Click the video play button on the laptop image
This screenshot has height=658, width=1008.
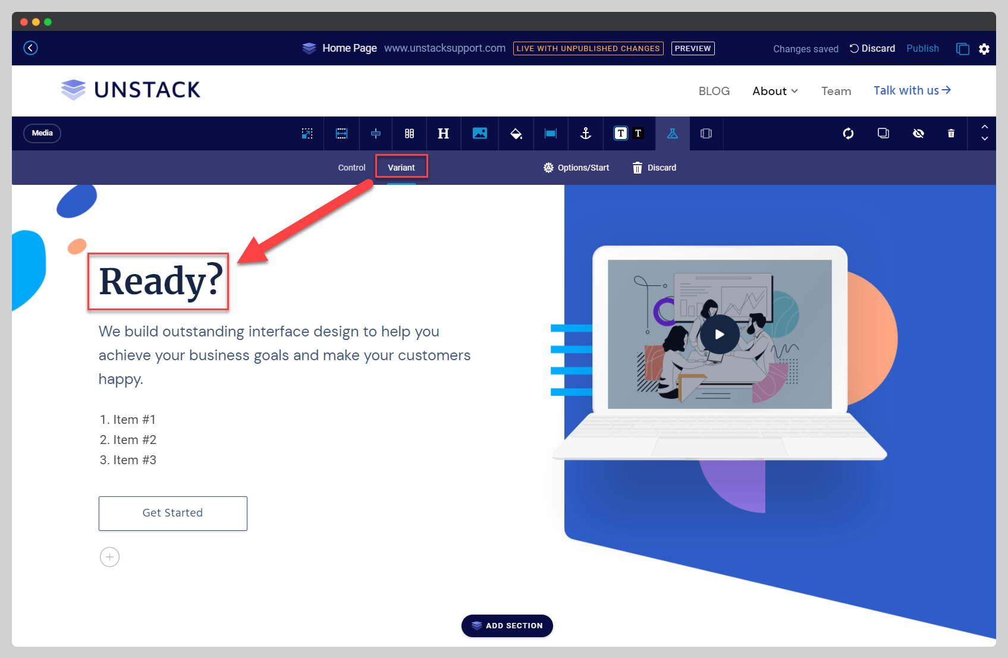click(x=719, y=334)
